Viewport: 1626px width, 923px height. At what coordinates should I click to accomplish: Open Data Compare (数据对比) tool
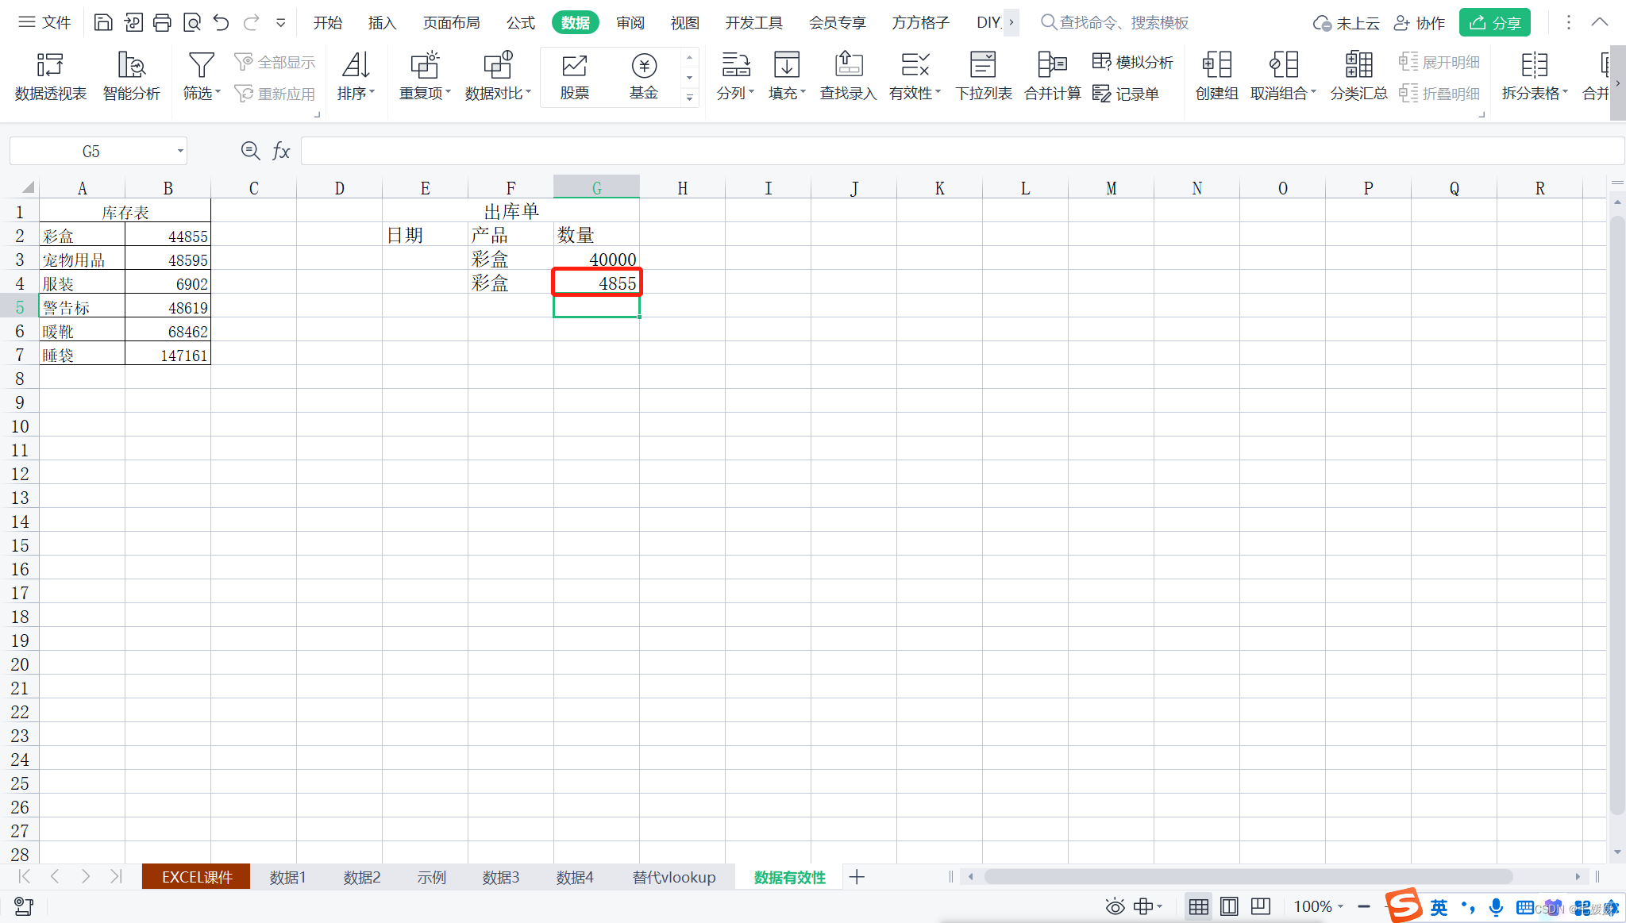pyautogui.click(x=498, y=76)
